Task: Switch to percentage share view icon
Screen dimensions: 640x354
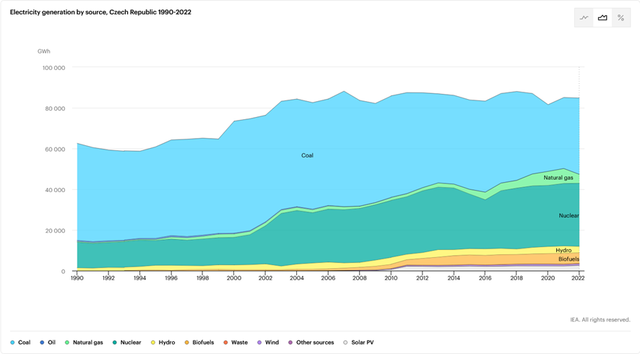Action: tap(620, 18)
